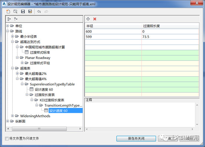Image resolution: width=205 pixels, height=147 pixels.
Task: Click transition length cell 0
Action: [x=170, y=31]
